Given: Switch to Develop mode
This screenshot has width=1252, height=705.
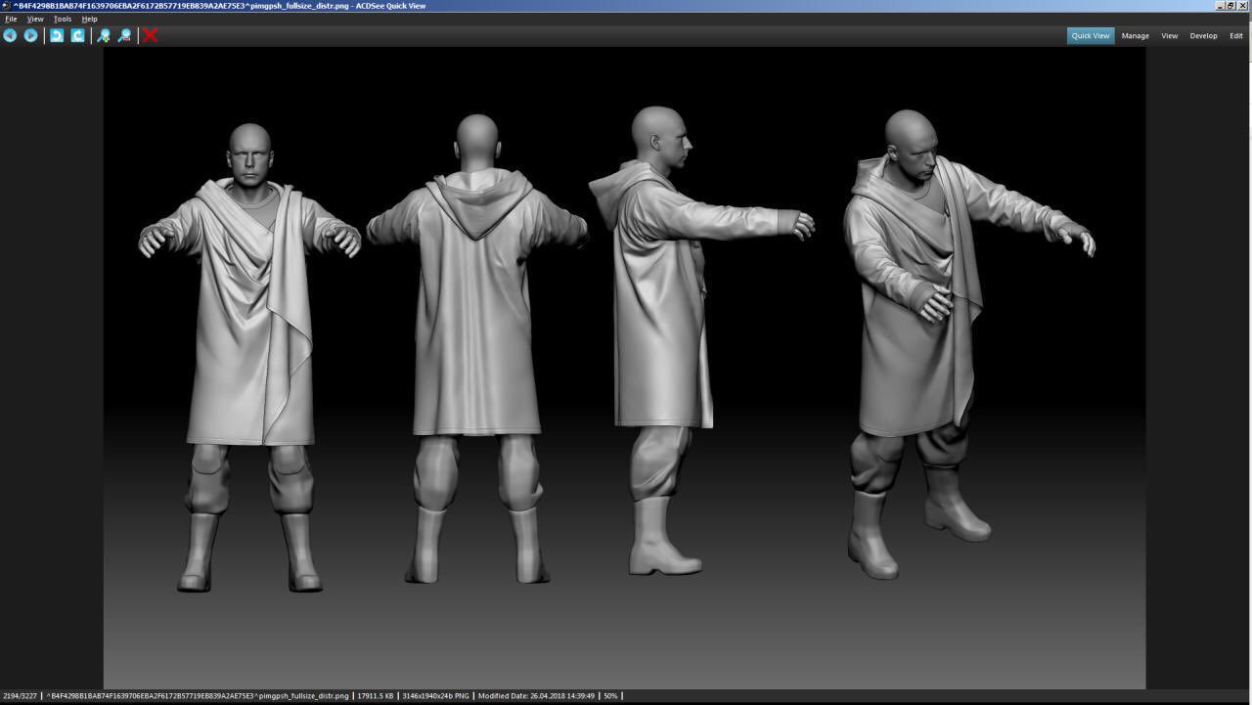Looking at the screenshot, I should tap(1203, 35).
